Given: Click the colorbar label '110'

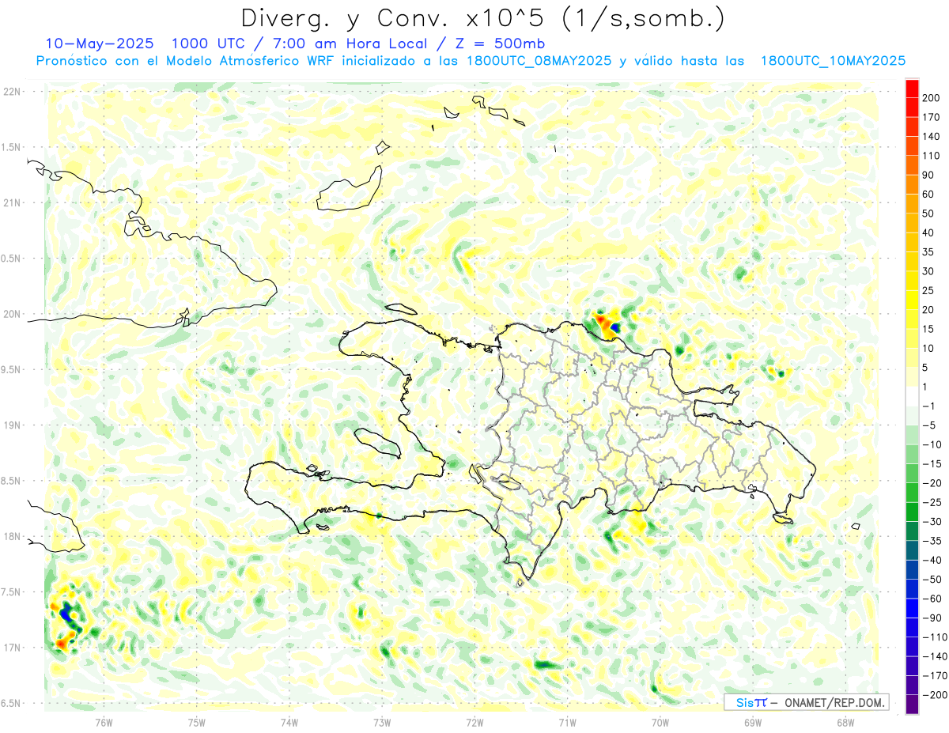Looking at the screenshot, I should (932, 157).
